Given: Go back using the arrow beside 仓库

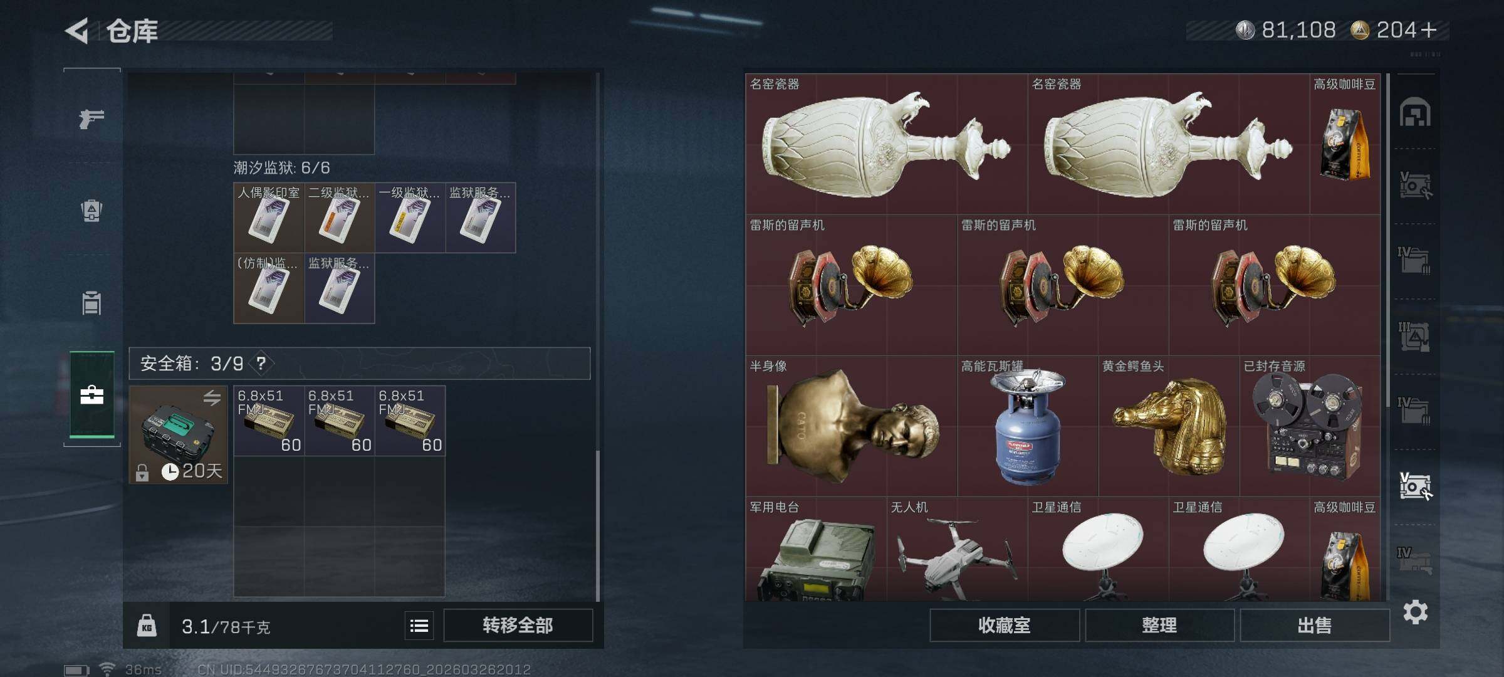Looking at the screenshot, I should pos(76,31).
